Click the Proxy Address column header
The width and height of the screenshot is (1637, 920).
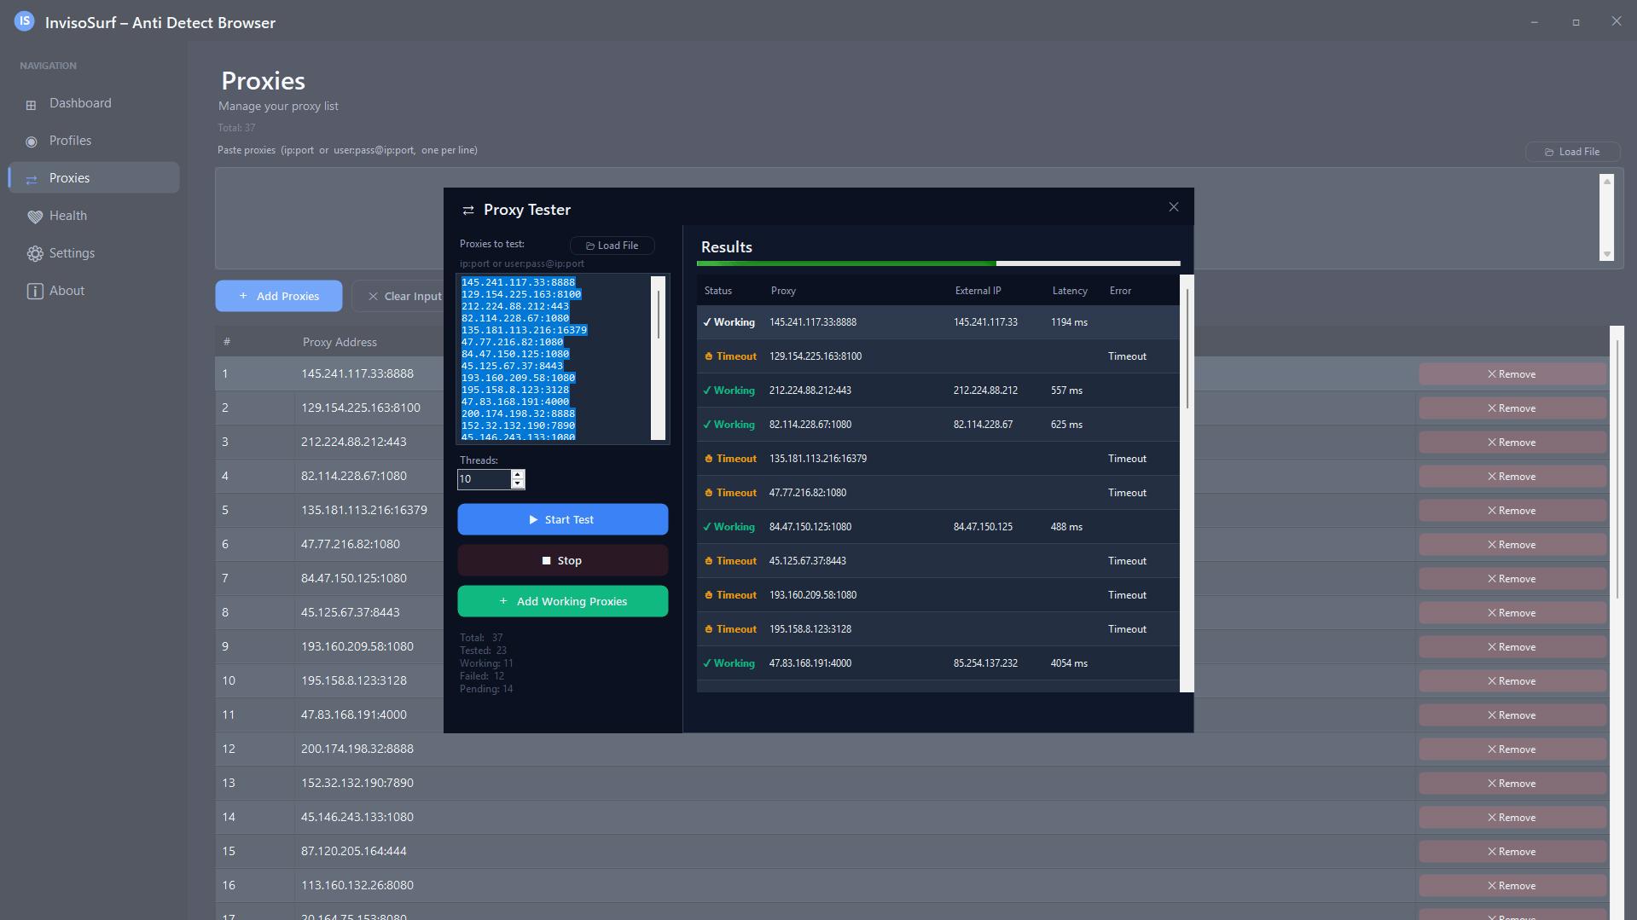click(340, 342)
